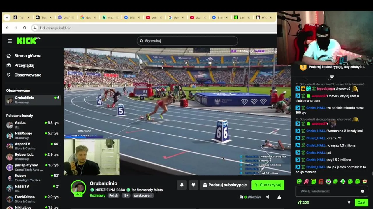Image resolution: width=373 pixels, height=209 pixels.
Task: Click the 200 channel points balance
Action: (303, 203)
